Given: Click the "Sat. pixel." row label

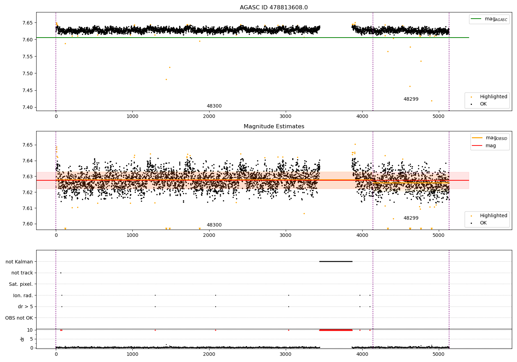Looking at the screenshot, I should pos(21,284).
